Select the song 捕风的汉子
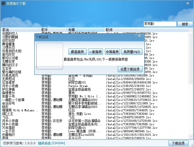Screen dimensions: 194x147 [10, 65]
